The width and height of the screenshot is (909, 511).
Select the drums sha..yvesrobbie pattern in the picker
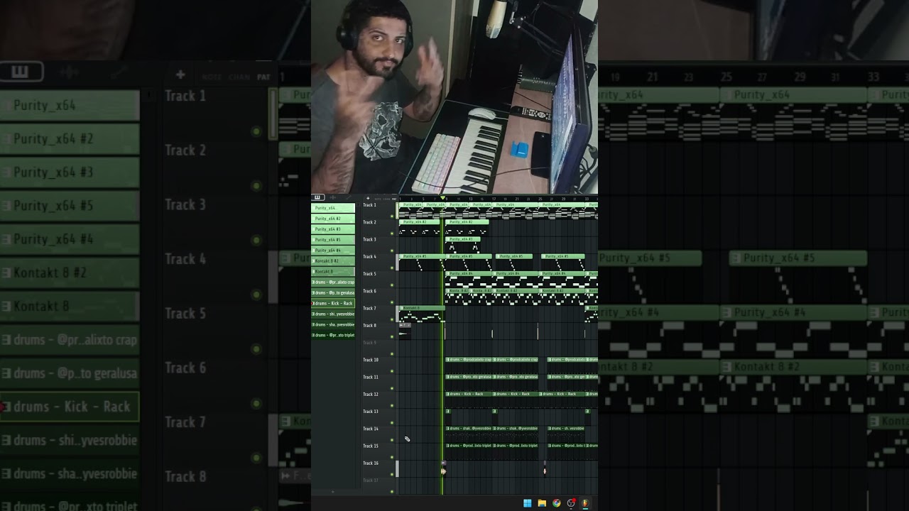333,324
